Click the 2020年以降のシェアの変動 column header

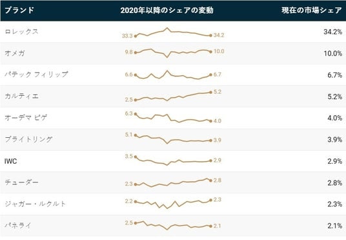tap(167, 10)
